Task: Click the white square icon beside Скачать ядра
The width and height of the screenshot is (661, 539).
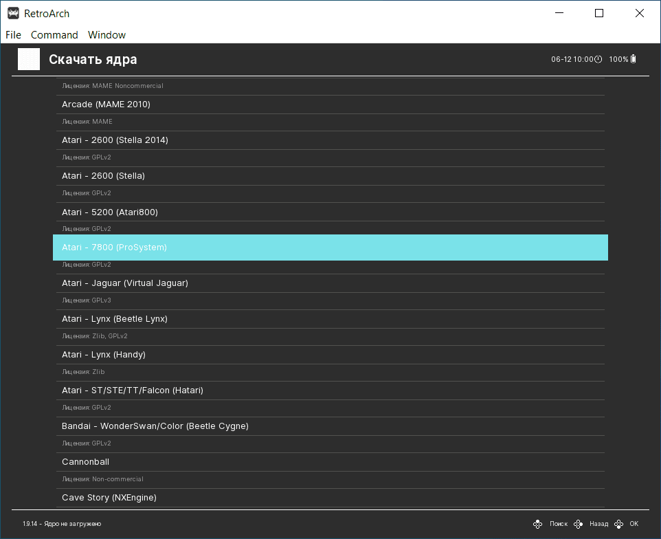Action: coord(29,59)
